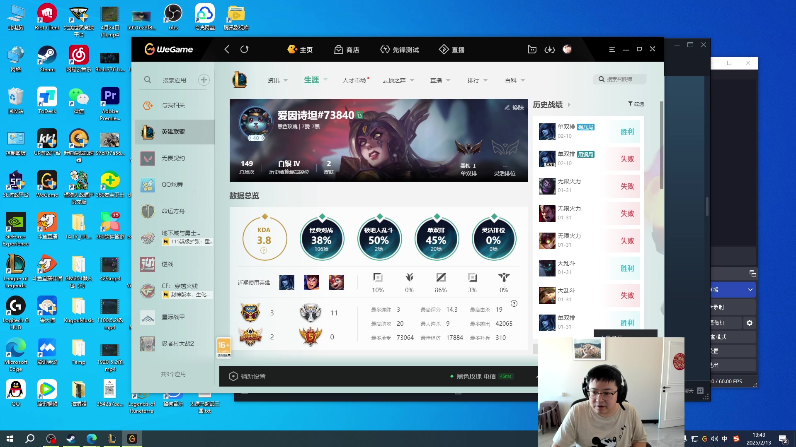Viewport: 796px width, 447px height.
Task: Click the 搜索召唤师 search box
Action: (620, 79)
